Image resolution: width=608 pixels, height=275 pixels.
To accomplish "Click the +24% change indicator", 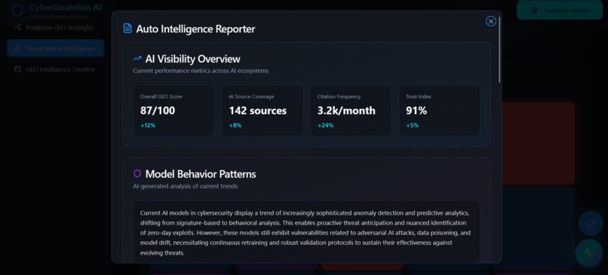I will 325,126.
